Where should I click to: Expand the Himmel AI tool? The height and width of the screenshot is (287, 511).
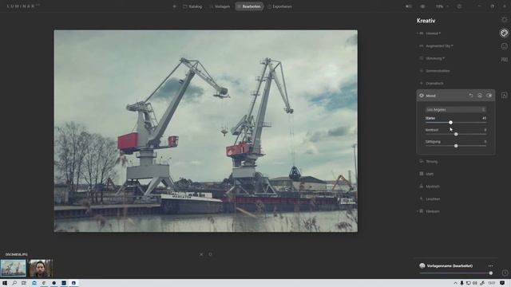(433, 33)
